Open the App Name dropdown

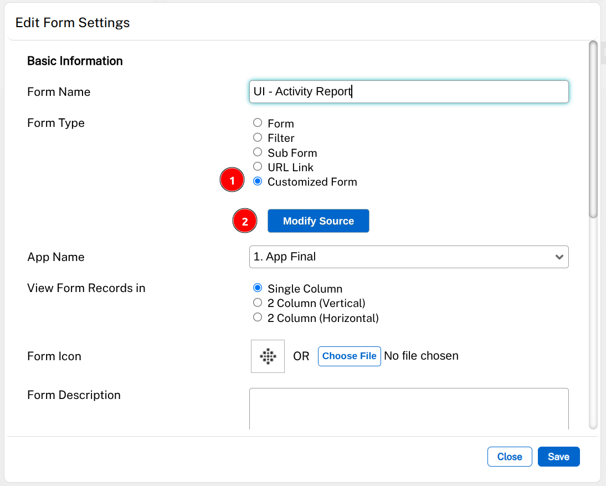(x=408, y=257)
